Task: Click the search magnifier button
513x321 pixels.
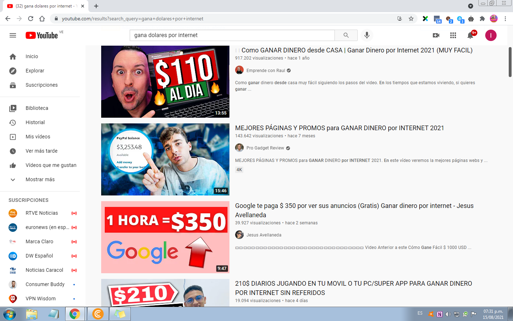Action: [x=346, y=35]
